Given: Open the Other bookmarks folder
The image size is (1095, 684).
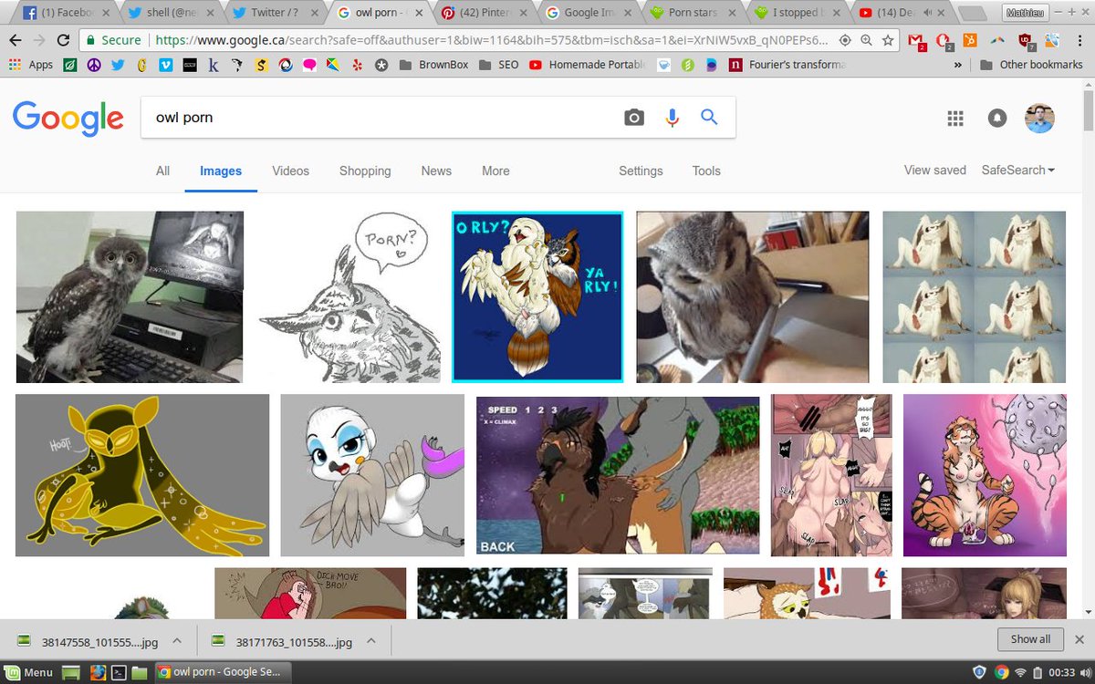Looking at the screenshot, I should pos(1031,65).
